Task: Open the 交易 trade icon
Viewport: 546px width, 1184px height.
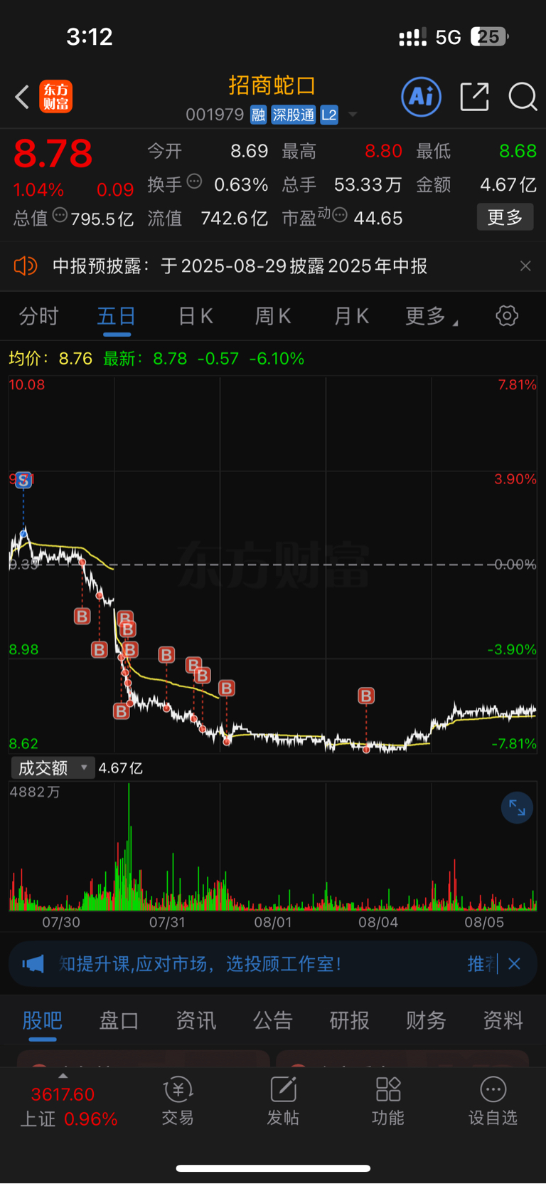Action: tap(178, 1101)
